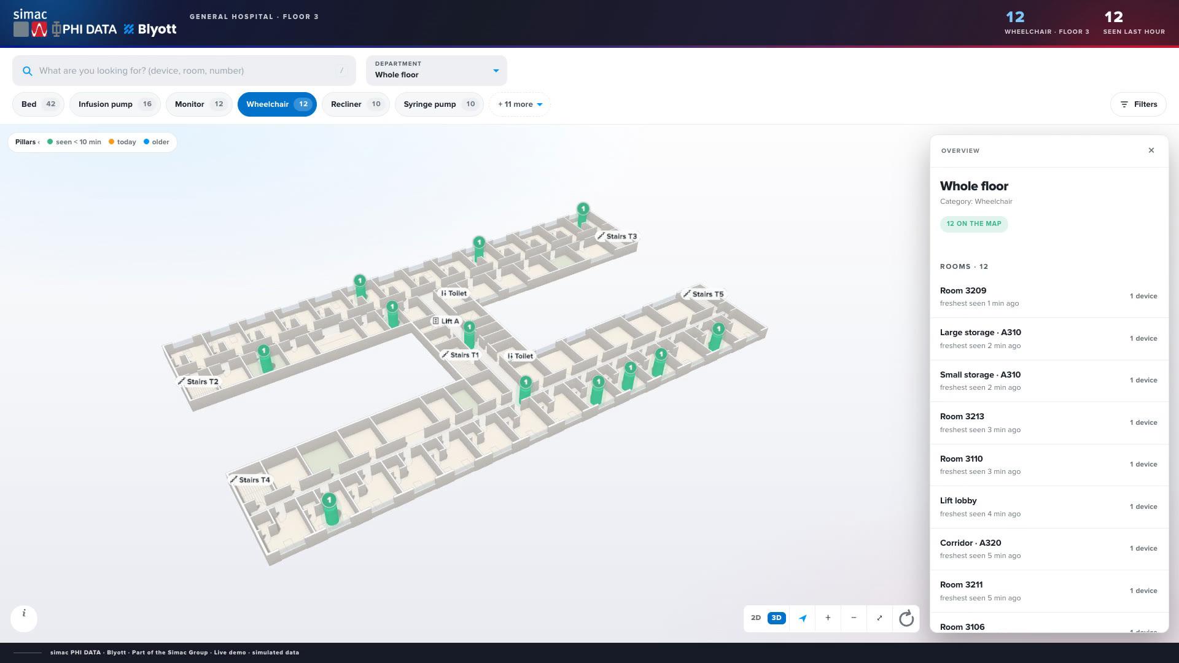The image size is (1179, 663).
Task: Open Lift lobby row
Action: (1049, 507)
